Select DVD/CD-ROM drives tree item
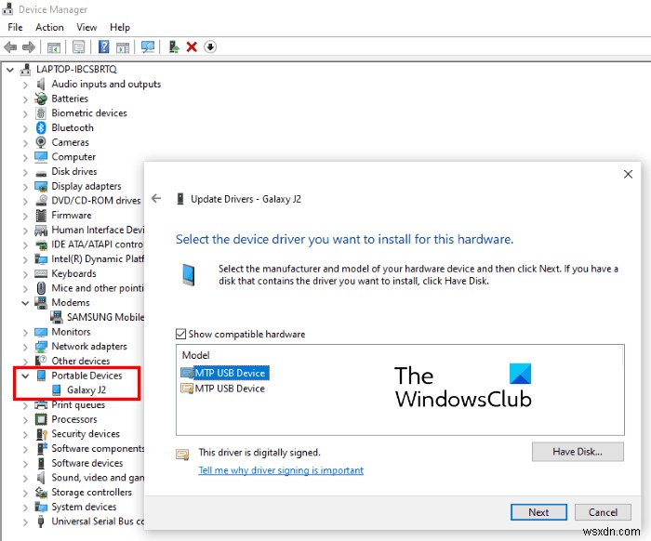This screenshot has width=651, height=541. click(x=96, y=201)
